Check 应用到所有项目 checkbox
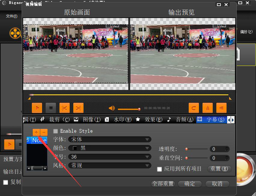Screen dimensions: 256x196 pos(159,169)
